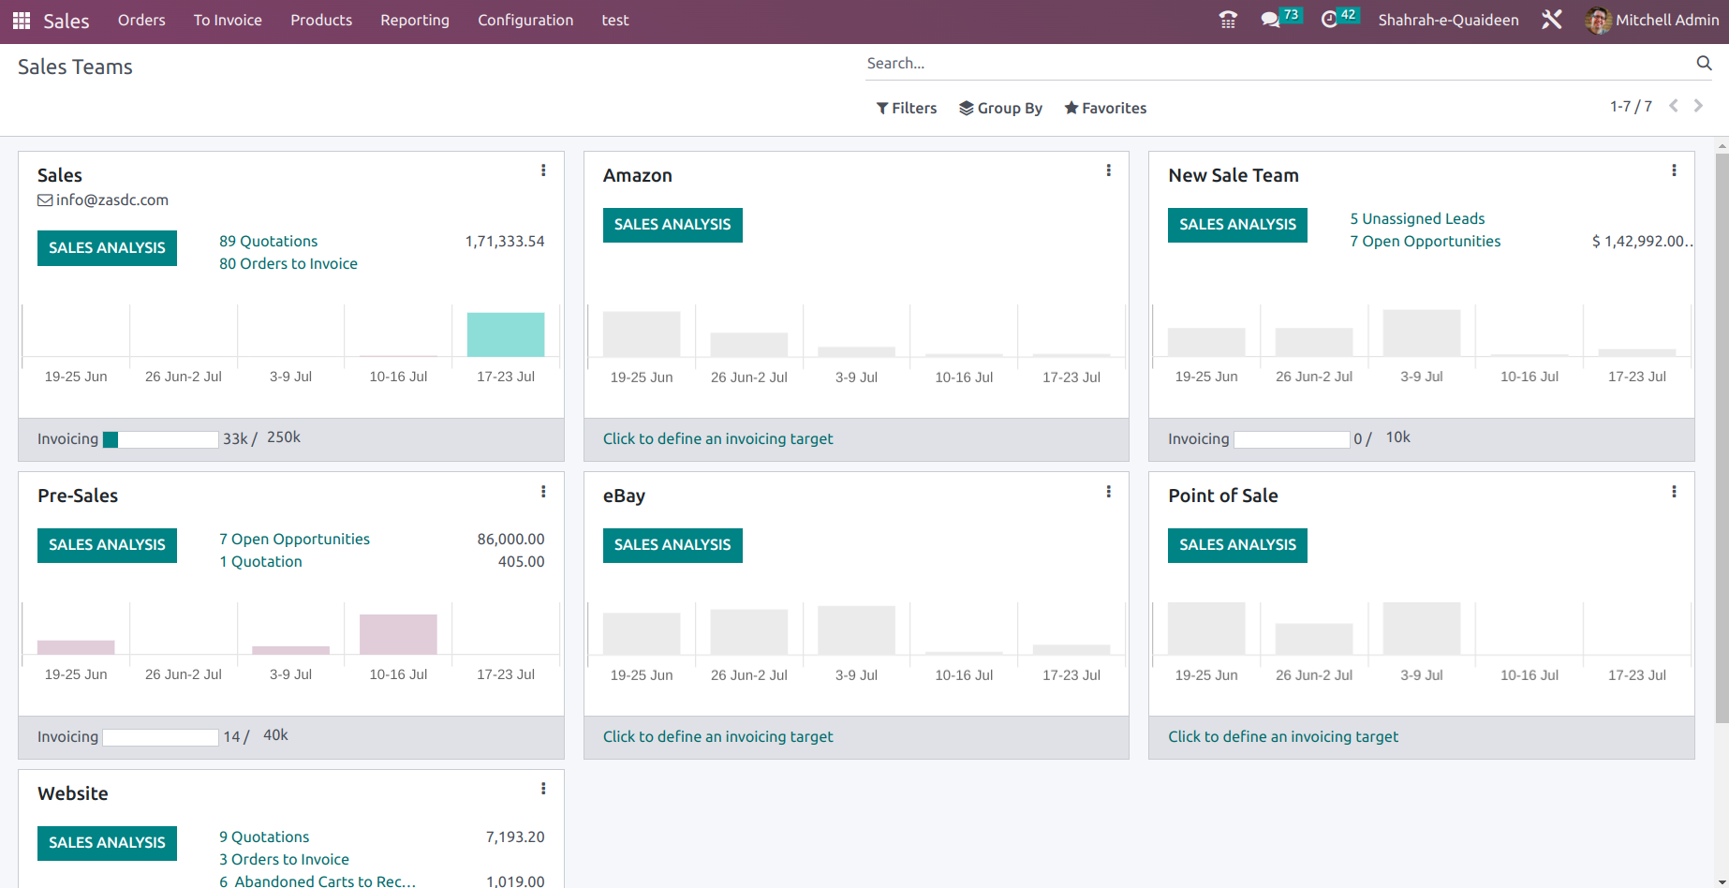Open the conversations chat icon
This screenshot has width=1729, height=888.
[1270, 20]
